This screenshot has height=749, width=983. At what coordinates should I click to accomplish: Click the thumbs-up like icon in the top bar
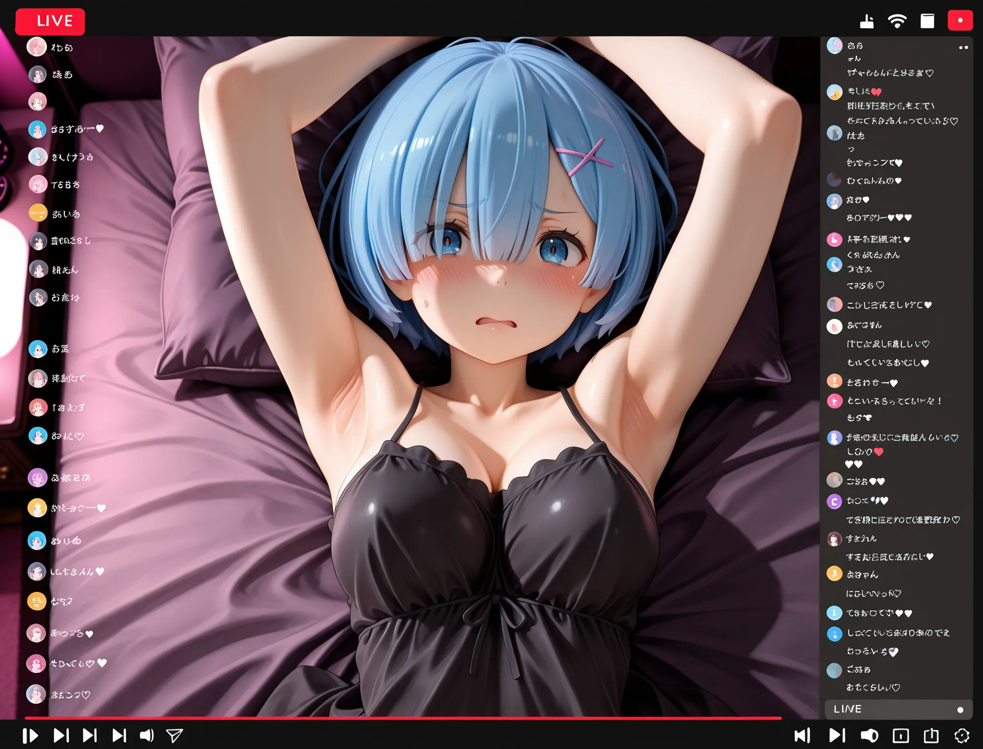click(x=866, y=21)
